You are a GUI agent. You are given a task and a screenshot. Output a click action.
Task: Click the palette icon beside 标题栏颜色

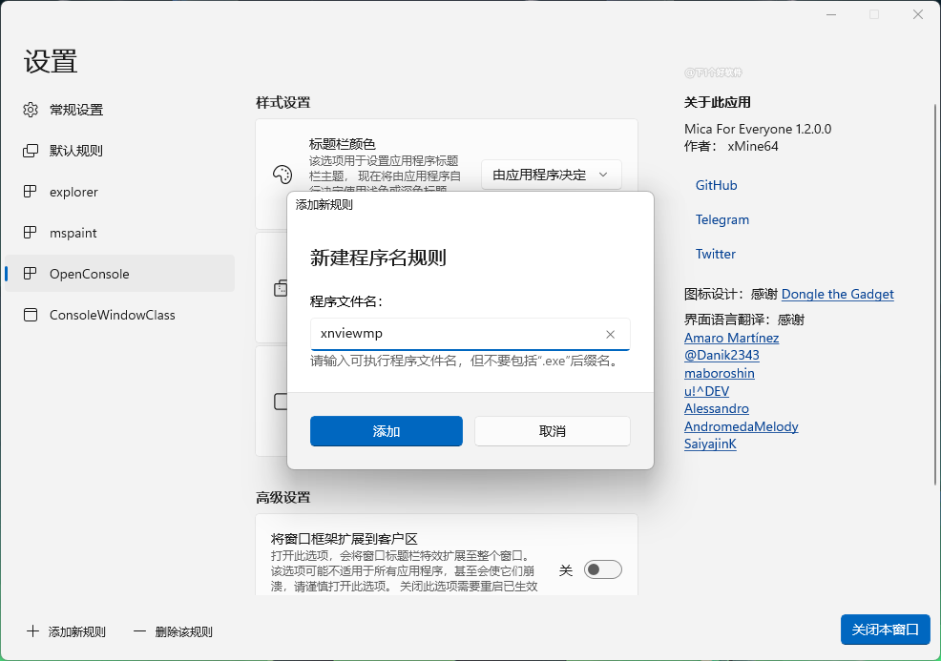pyautogui.click(x=282, y=175)
